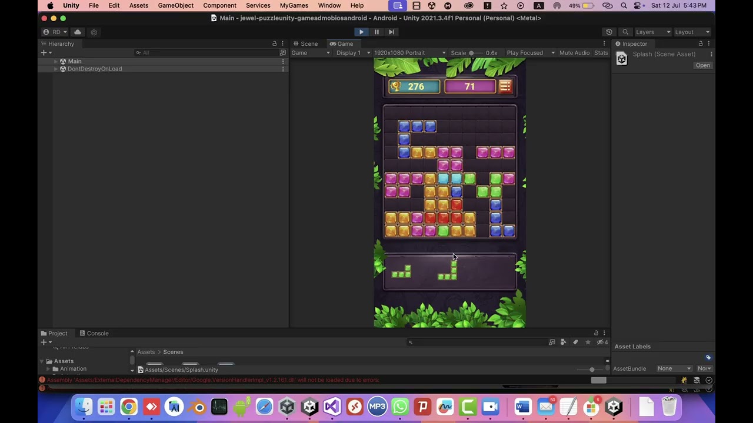
Task: Open the Unity cloud services icon
Action: click(78, 32)
